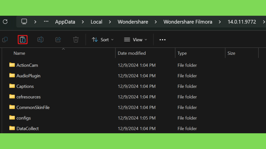The width and height of the screenshot is (266, 149).
Task: Select the CommonSkinFile folder name
Action: point(33,107)
